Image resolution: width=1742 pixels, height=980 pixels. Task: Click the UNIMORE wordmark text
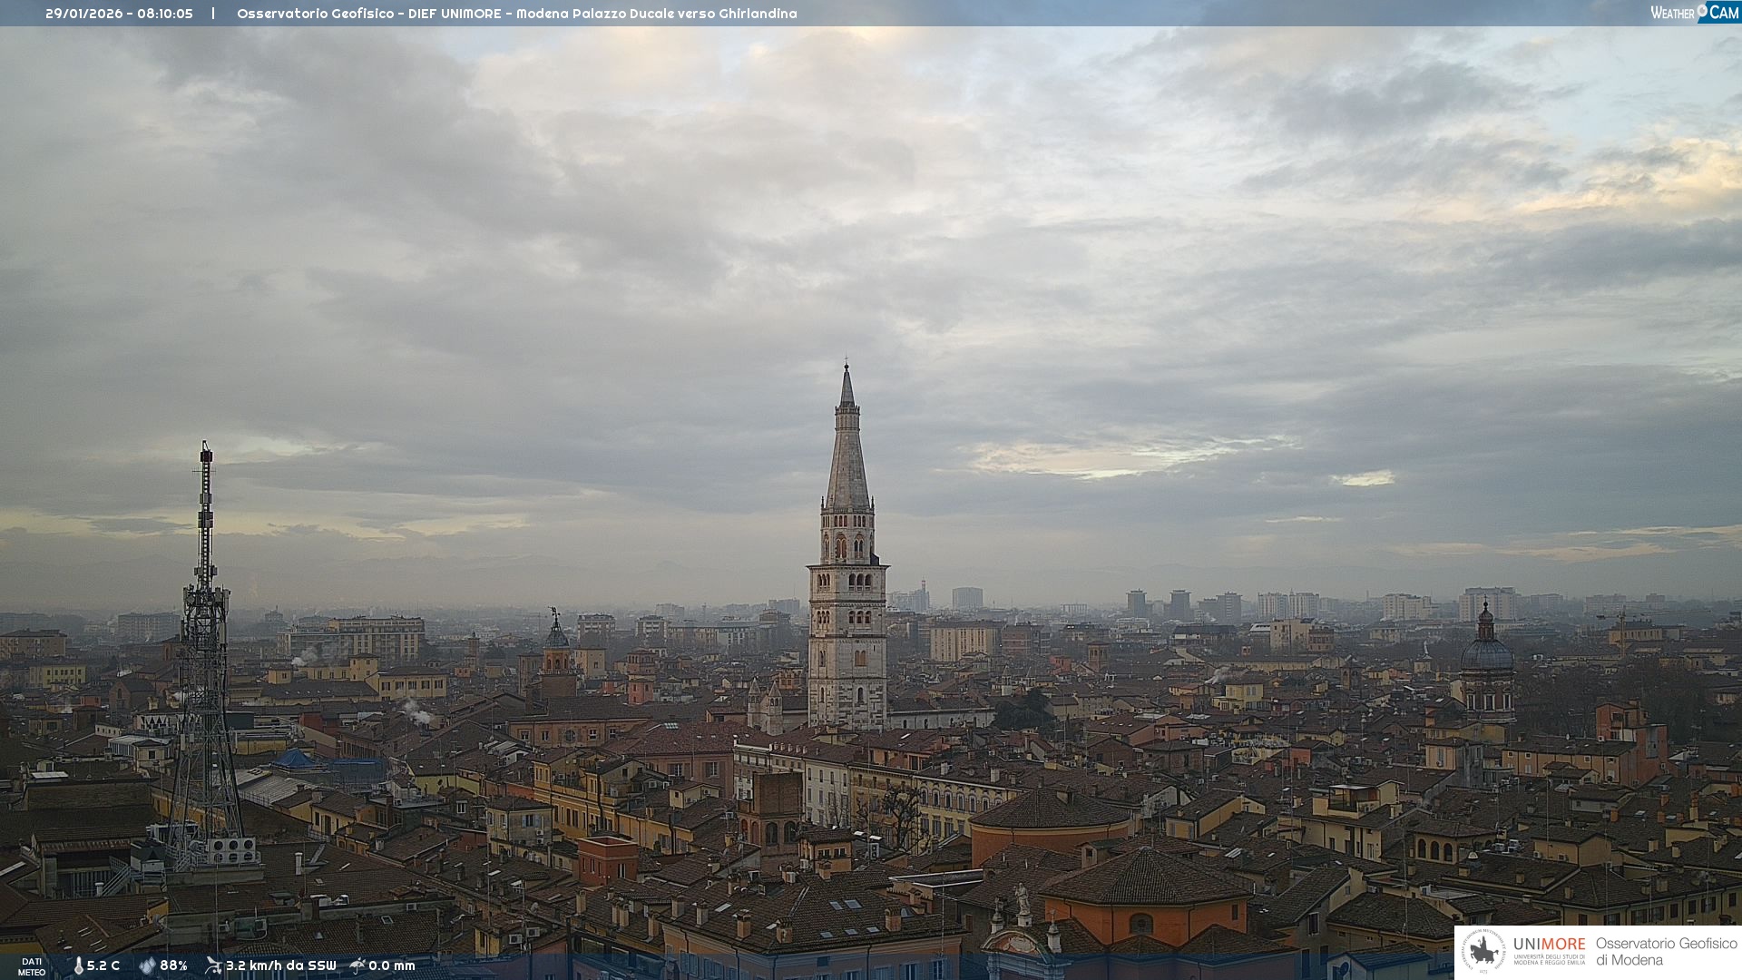(x=1549, y=944)
